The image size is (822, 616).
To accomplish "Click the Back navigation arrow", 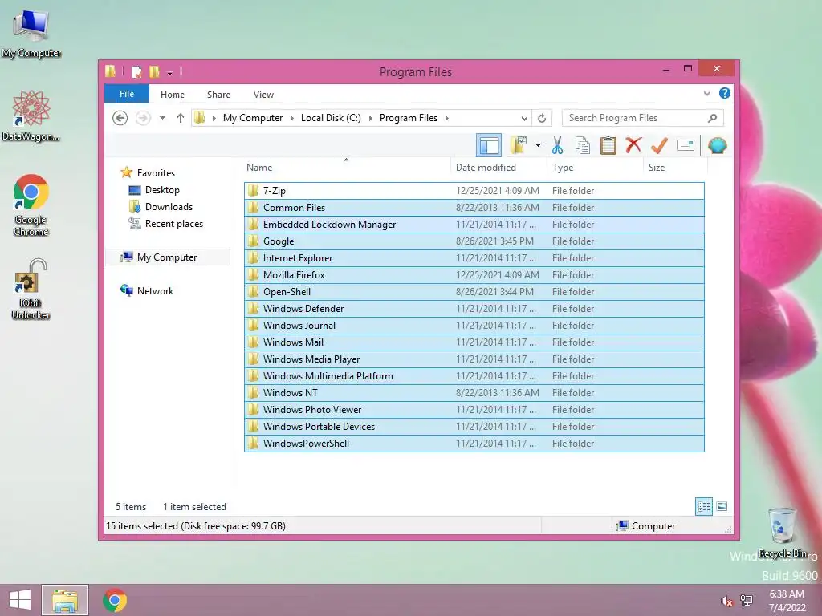I will pos(120,118).
